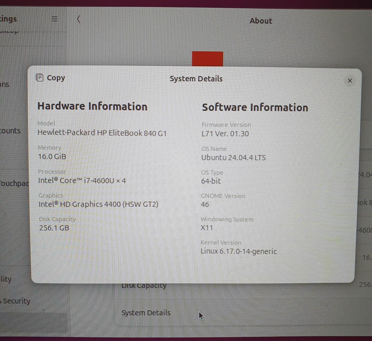Click the 'OS Name' field label
This screenshot has height=341, width=372.
tap(214, 149)
